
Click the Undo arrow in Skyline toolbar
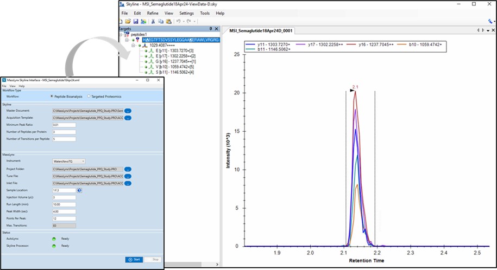(179, 21)
